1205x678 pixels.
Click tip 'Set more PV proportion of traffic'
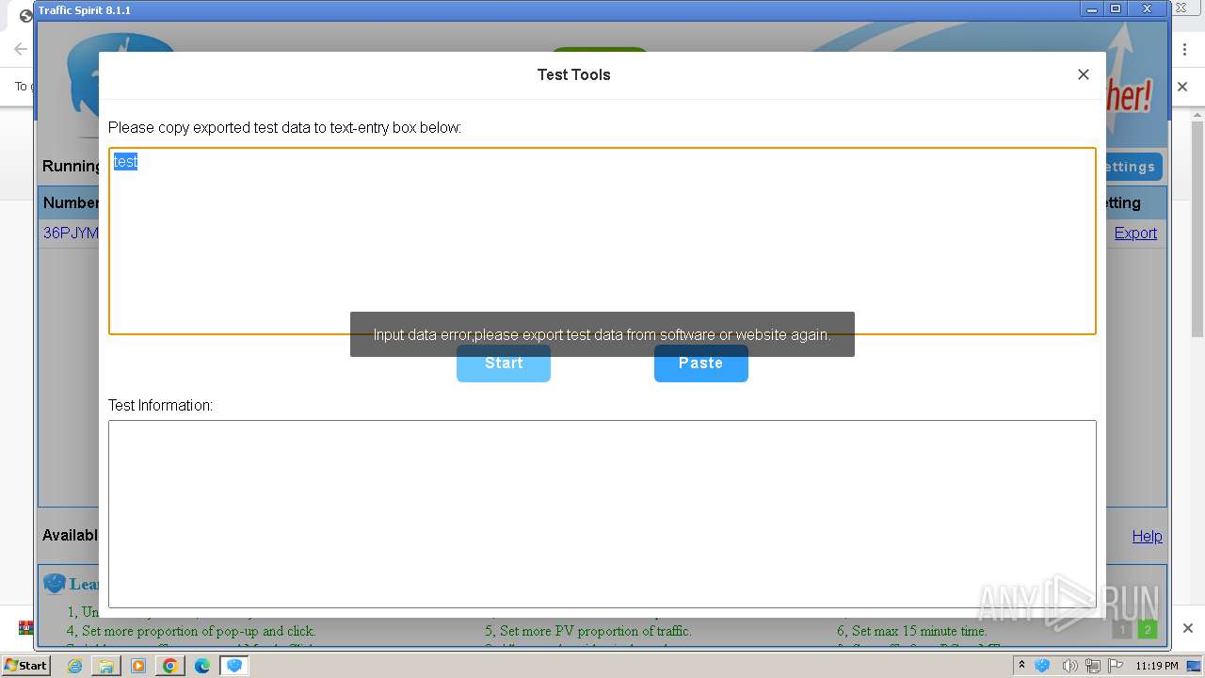tap(588, 631)
